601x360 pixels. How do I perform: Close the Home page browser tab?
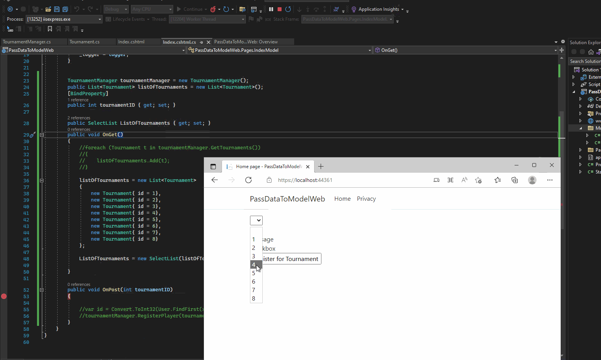tap(308, 167)
